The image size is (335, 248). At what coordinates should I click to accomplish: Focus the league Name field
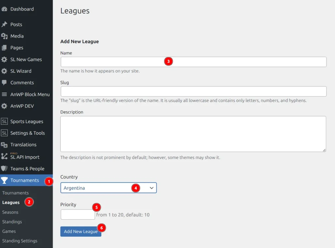pos(193,62)
